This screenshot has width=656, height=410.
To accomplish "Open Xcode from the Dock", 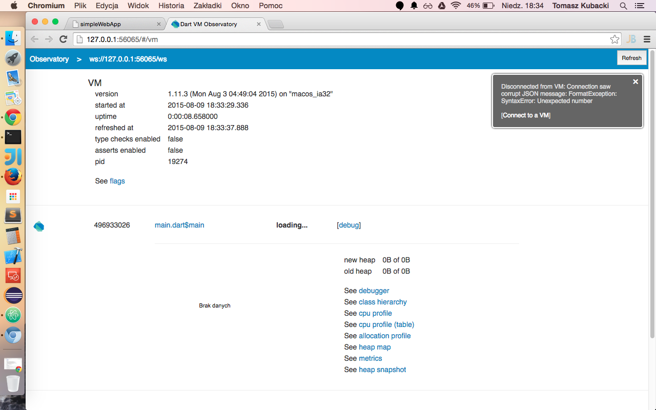I will pos(13,256).
